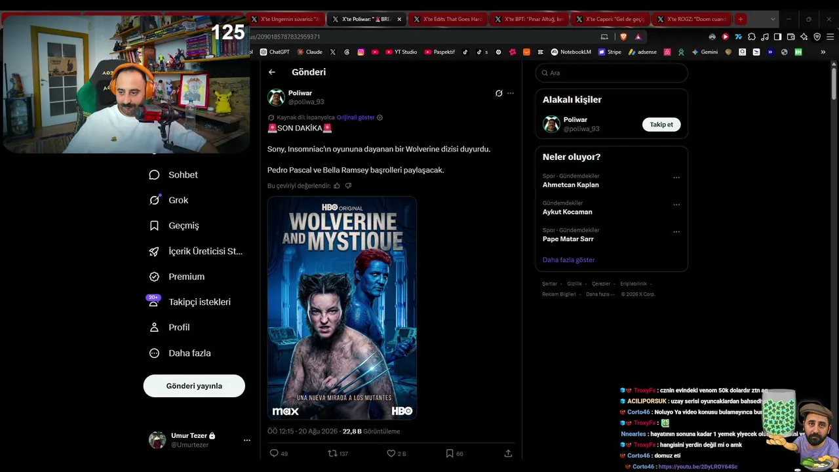Open the YT Studio bookmark
Viewport: 839px width, 472px height.
click(x=401, y=52)
